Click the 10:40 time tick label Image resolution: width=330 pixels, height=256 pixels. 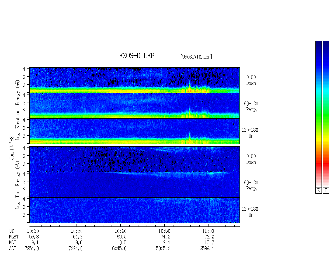[121, 231]
